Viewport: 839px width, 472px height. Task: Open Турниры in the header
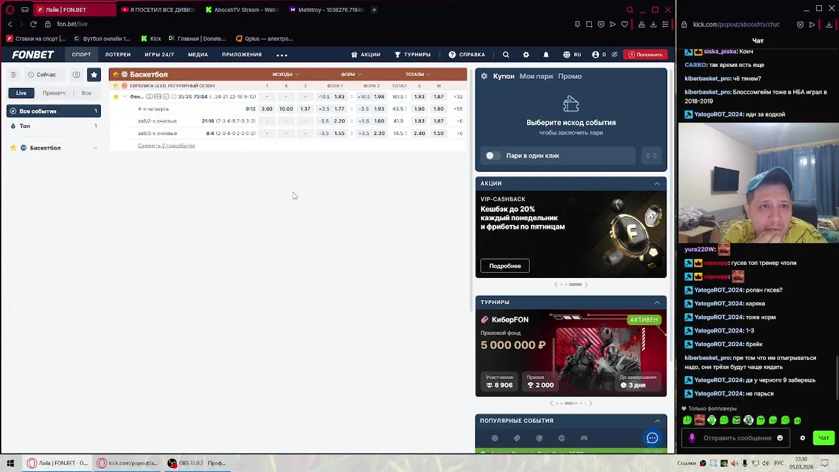tap(412, 55)
